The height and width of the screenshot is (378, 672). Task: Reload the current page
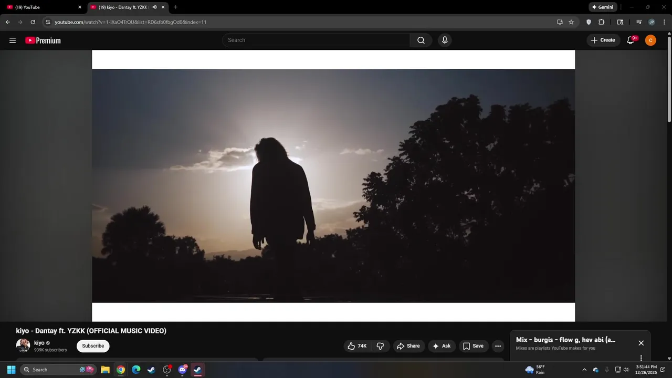(x=33, y=22)
